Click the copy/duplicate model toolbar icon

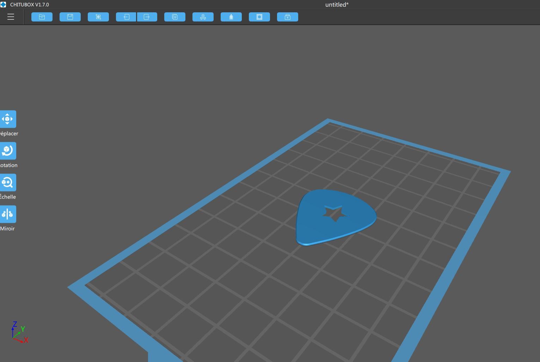pos(175,17)
